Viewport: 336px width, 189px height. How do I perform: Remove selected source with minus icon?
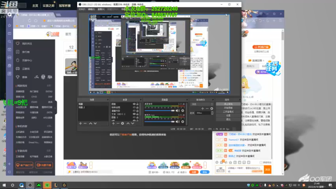[x=118, y=123]
